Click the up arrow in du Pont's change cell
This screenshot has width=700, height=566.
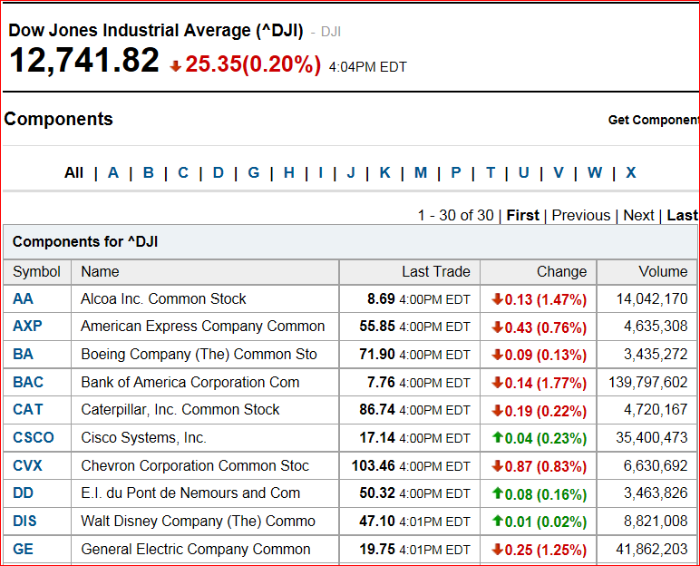(x=497, y=493)
